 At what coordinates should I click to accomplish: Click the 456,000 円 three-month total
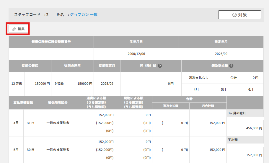point(254,128)
